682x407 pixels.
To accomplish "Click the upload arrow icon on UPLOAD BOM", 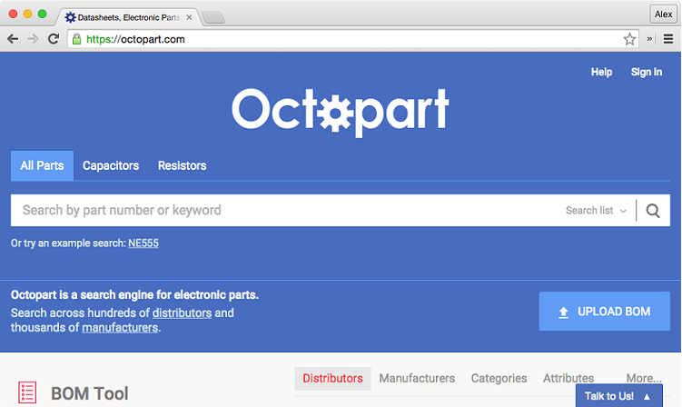I will pyautogui.click(x=563, y=313).
